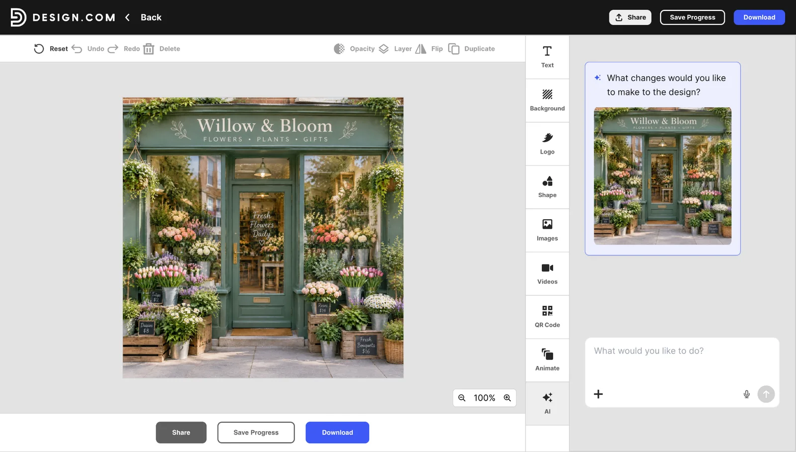This screenshot has height=452, width=796.
Task: Open the Logo panel
Action: click(x=547, y=144)
